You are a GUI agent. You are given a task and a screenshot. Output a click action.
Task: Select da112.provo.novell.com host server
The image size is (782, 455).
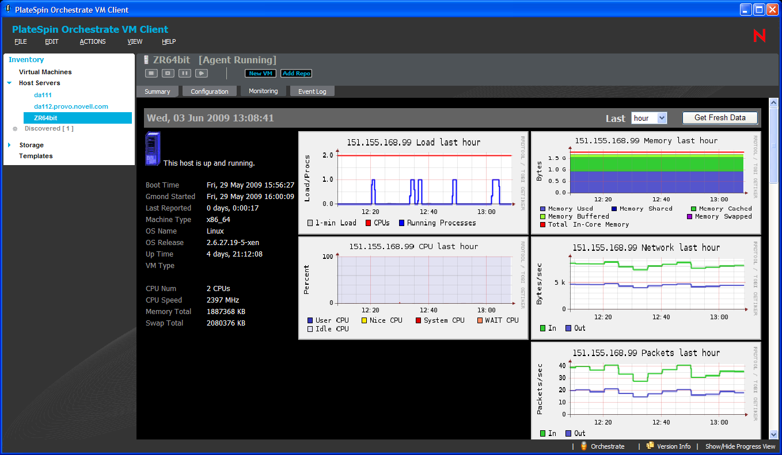[x=71, y=106]
